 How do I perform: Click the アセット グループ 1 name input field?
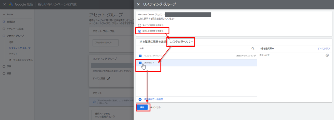(x=105, y=43)
